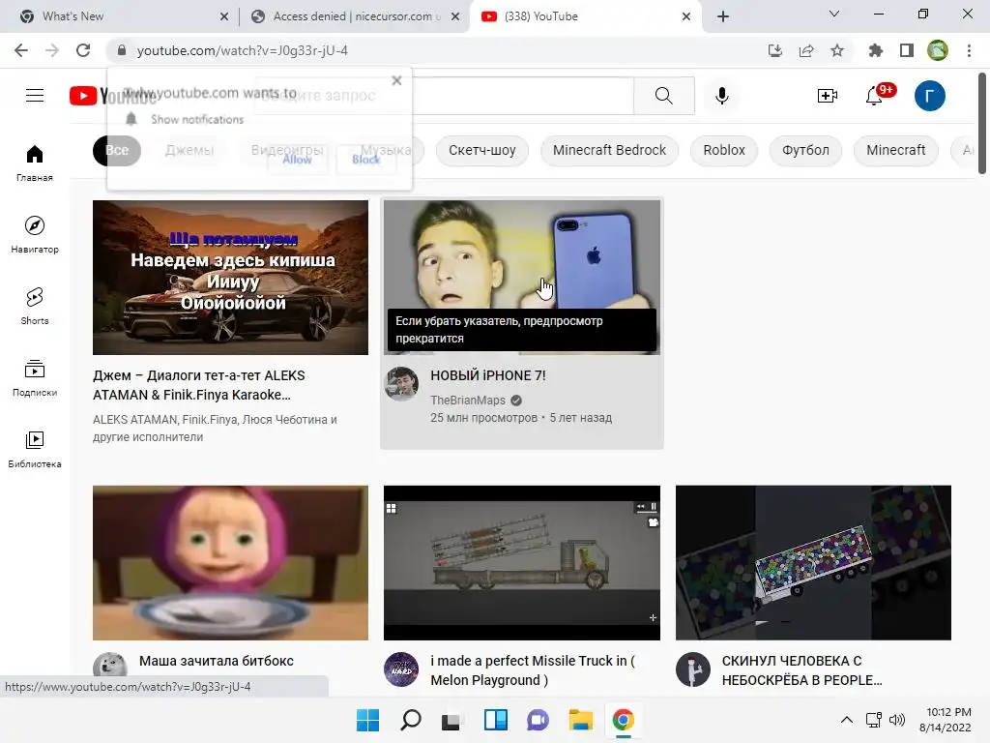990x743 pixels.
Task: Open Подписки in the sidebar
Action: [x=35, y=378]
